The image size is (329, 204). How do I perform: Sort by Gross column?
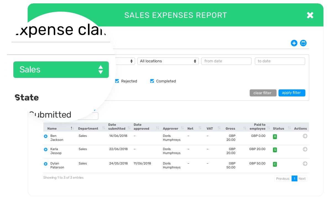pyautogui.click(x=230, y=129)
